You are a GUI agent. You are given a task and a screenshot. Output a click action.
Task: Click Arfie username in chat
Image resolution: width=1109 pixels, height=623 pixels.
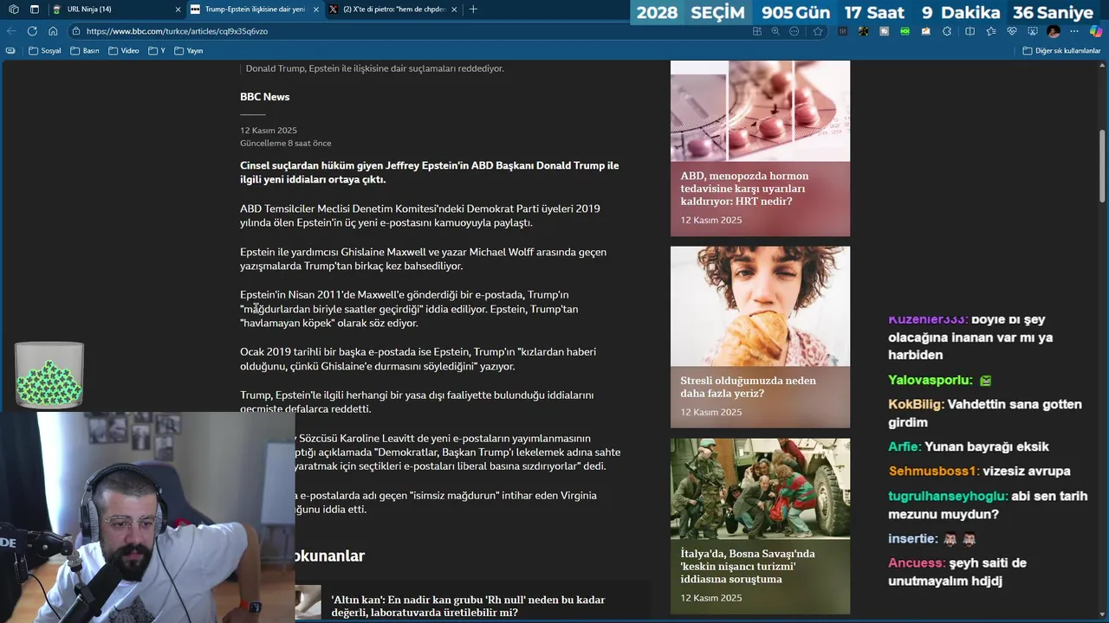point(905,446)
